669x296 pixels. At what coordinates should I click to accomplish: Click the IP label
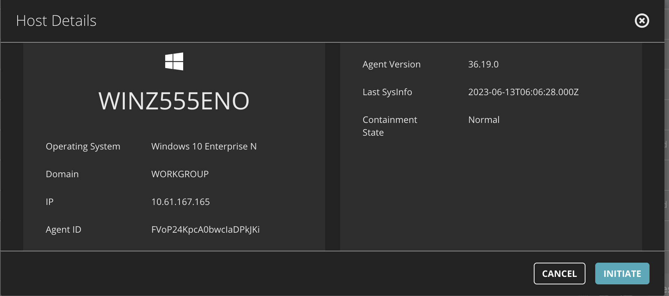(49, 202)
